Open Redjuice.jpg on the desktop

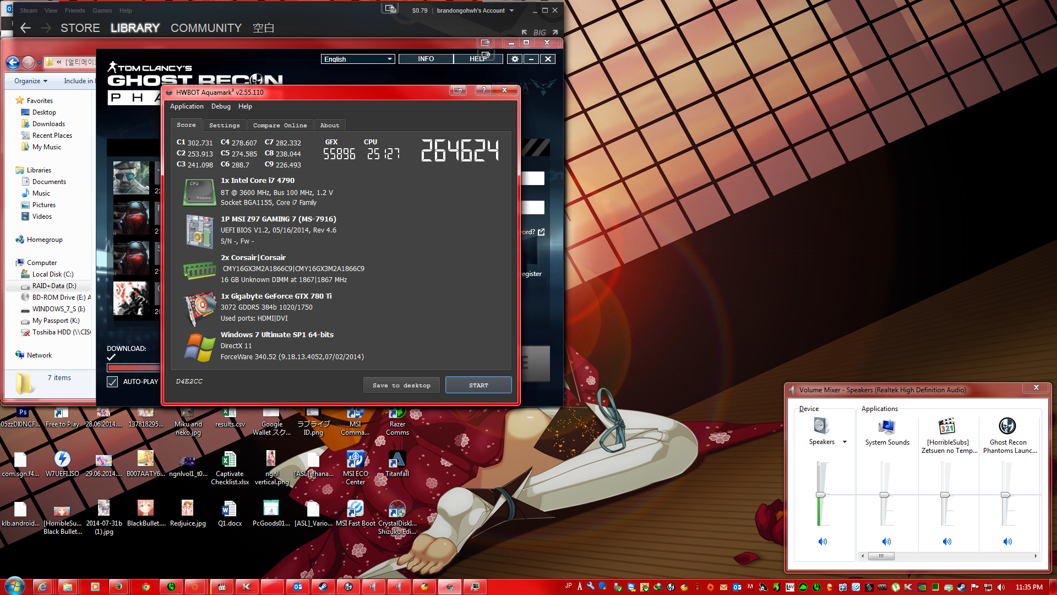coord(188,513)
